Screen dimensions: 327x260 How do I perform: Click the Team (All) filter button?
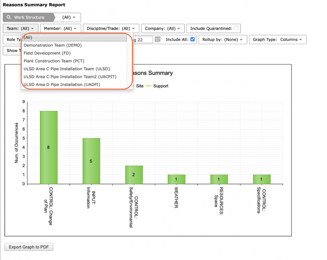[20, 28]
